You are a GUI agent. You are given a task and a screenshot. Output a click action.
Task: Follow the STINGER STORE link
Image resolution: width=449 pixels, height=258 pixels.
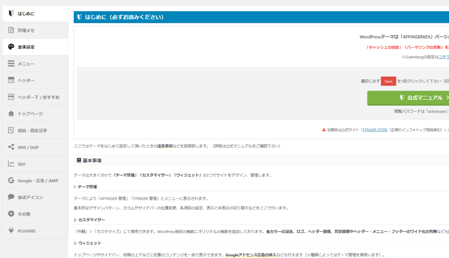click(x=375, y=130)
